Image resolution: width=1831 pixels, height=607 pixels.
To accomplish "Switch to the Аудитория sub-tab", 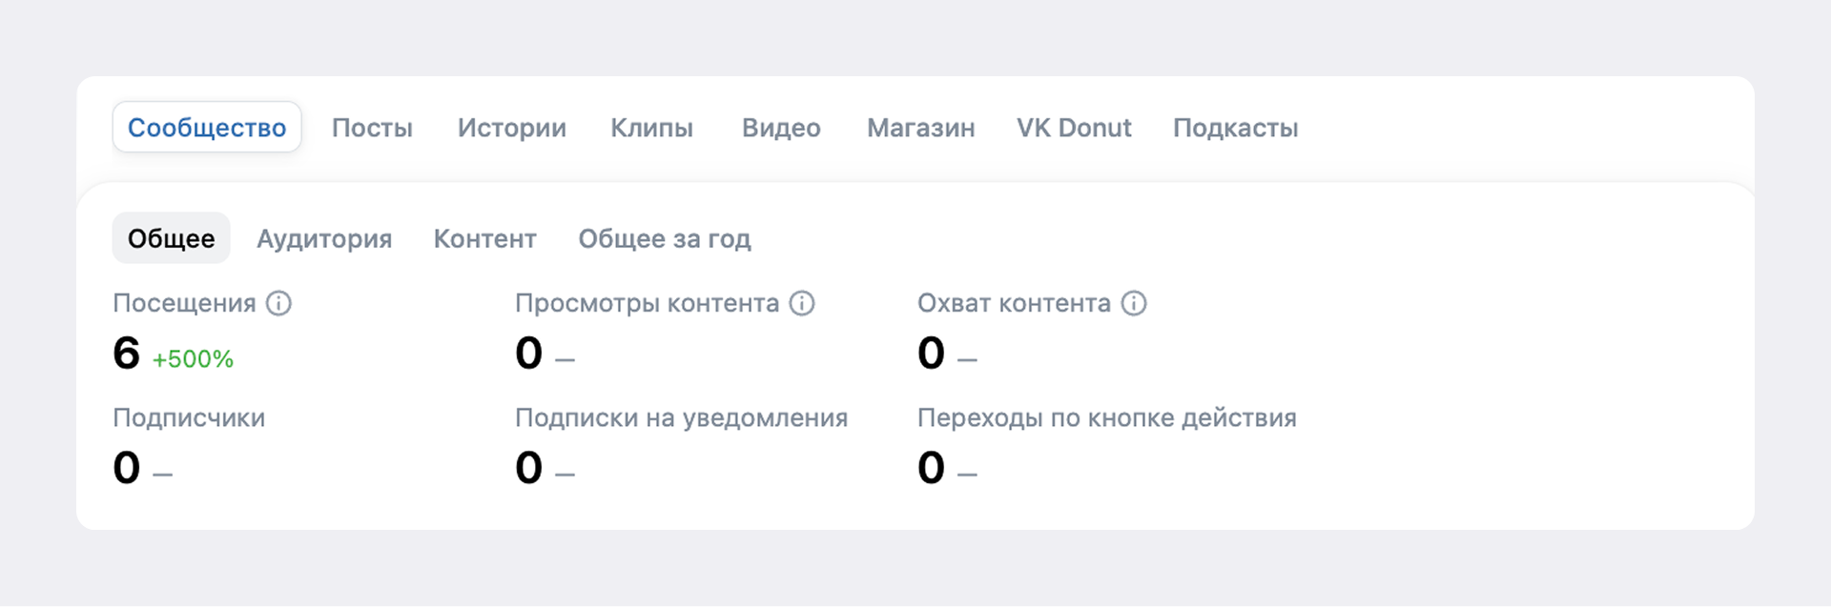I will [x=324, y=238].
